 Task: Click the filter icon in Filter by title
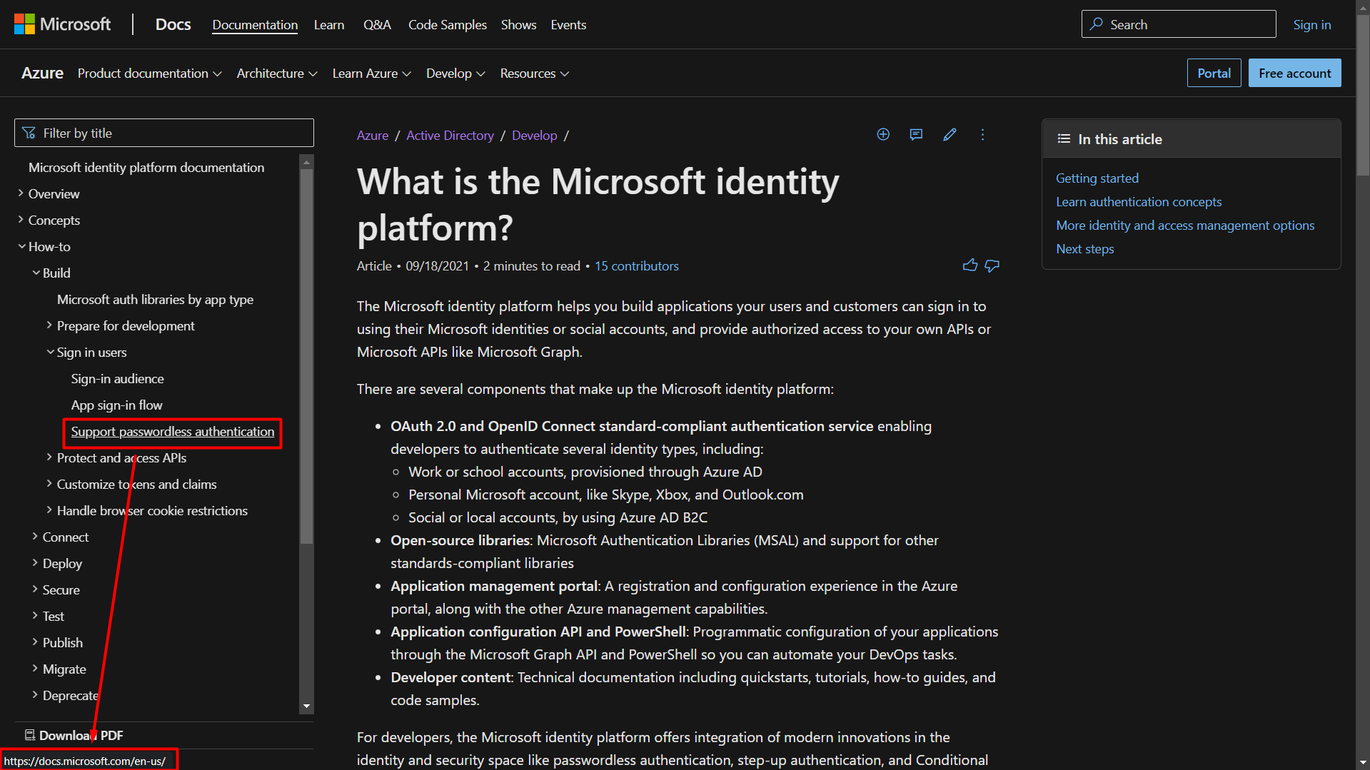(29, 133)
